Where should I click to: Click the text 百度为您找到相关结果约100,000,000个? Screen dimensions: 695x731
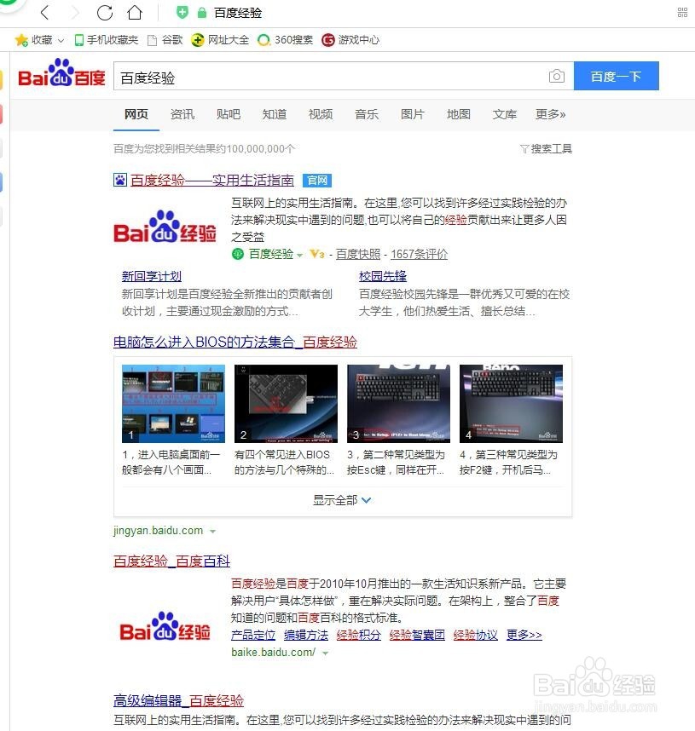click(204, 149)
